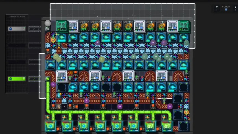Click the larger green orb numbered 10
This screenshot has height=134, width=238.
click(156, 56)
